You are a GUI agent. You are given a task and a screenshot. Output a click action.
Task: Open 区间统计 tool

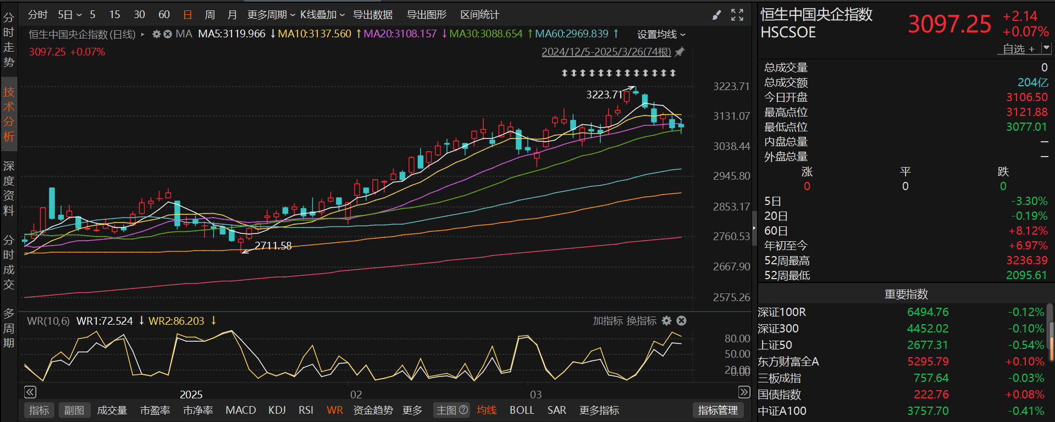click(x=480, y=15)
